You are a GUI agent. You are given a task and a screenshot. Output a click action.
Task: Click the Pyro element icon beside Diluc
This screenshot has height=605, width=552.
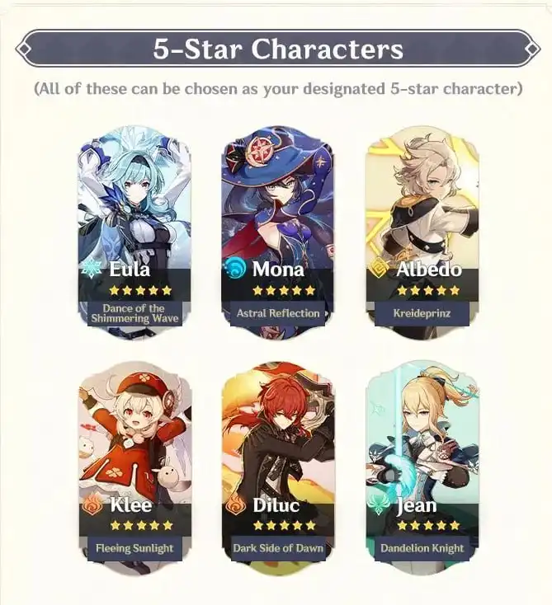tap(235, 504)
